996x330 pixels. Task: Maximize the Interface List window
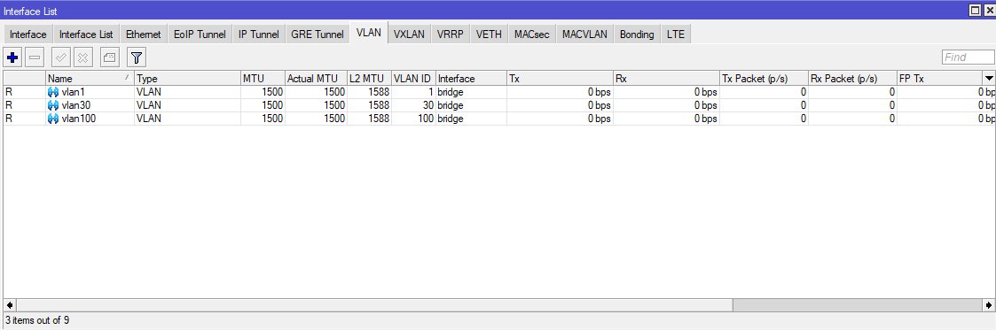(x=975, y=10)
